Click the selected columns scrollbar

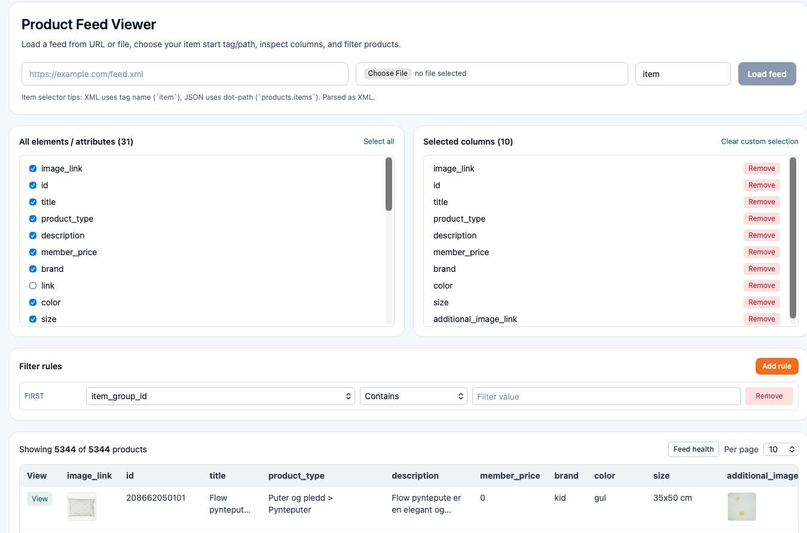pyautogui.click(x=793, y=238)
